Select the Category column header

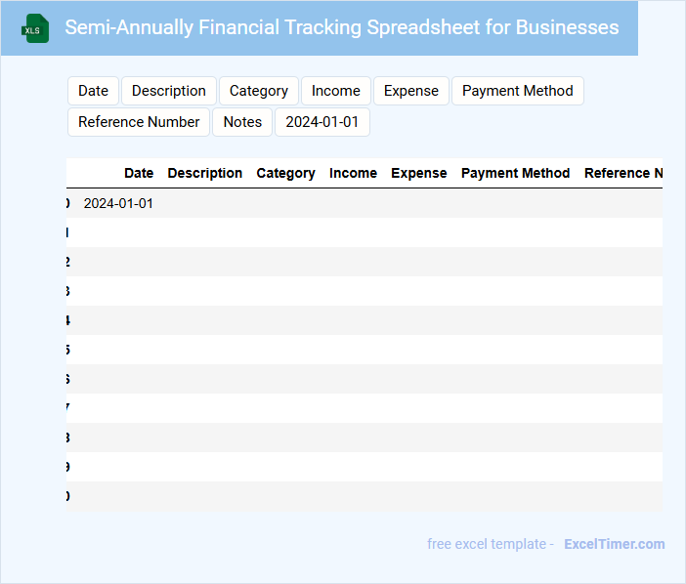click(285, 173)
